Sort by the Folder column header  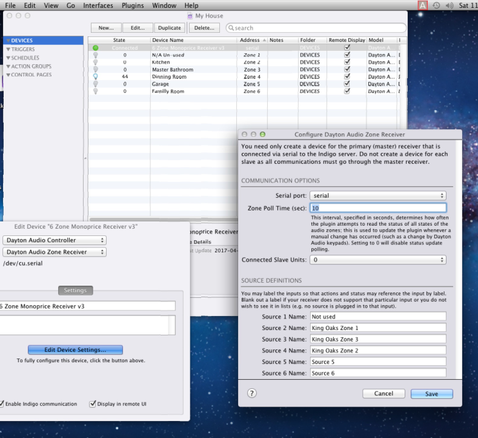point(312,40)
